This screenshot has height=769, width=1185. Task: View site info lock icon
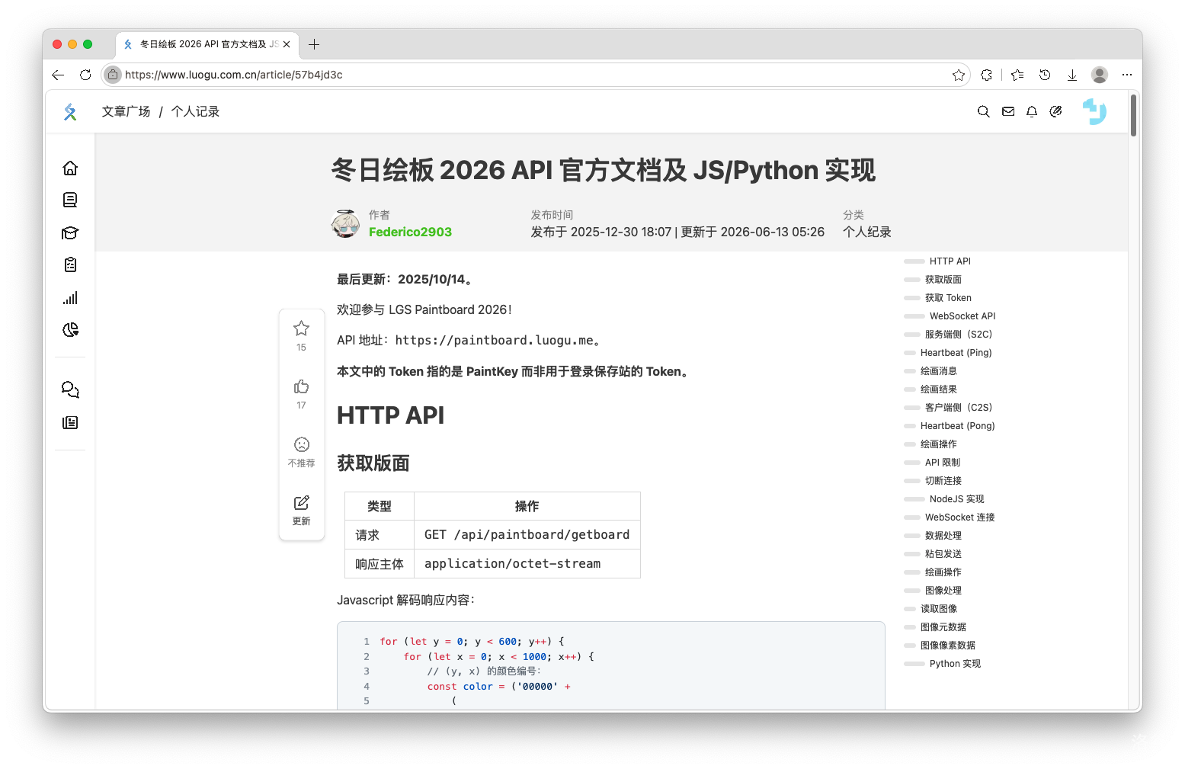point(113,75)
